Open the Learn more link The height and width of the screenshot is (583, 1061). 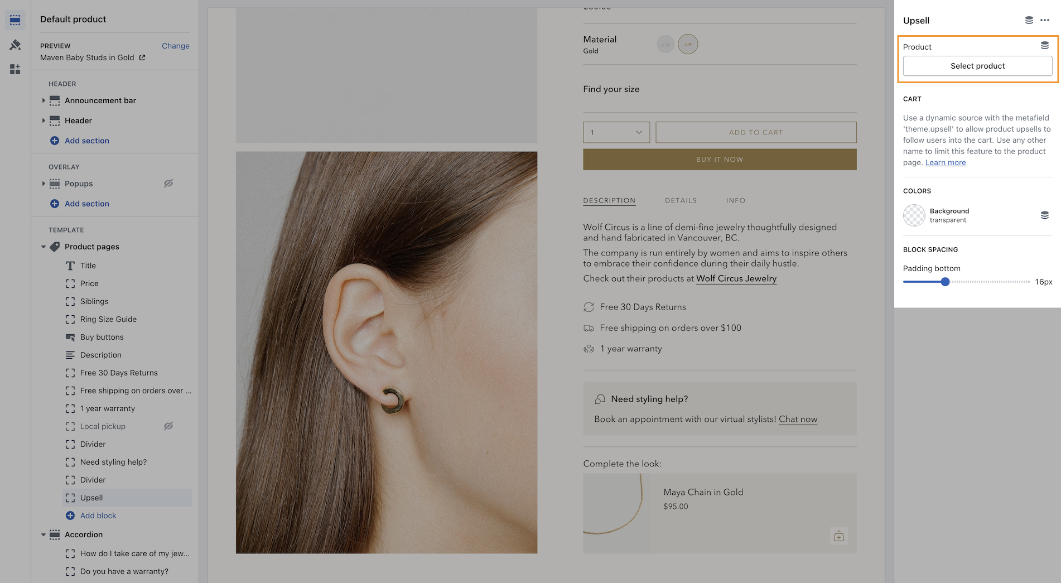click(946, 162)
